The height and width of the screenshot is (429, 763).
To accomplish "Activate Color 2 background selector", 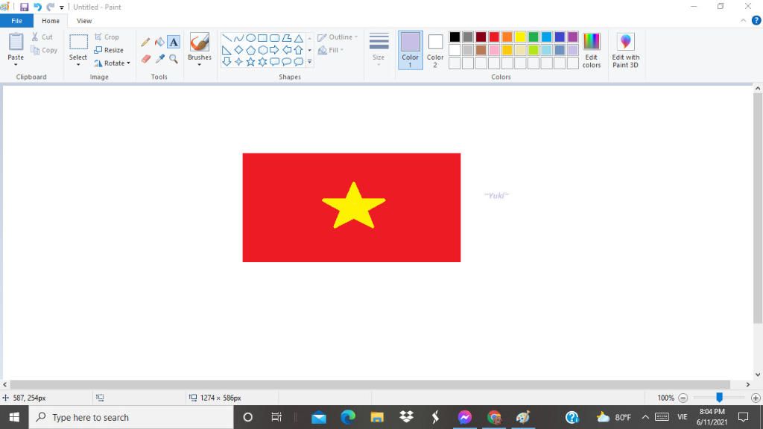I will point(435,50).
